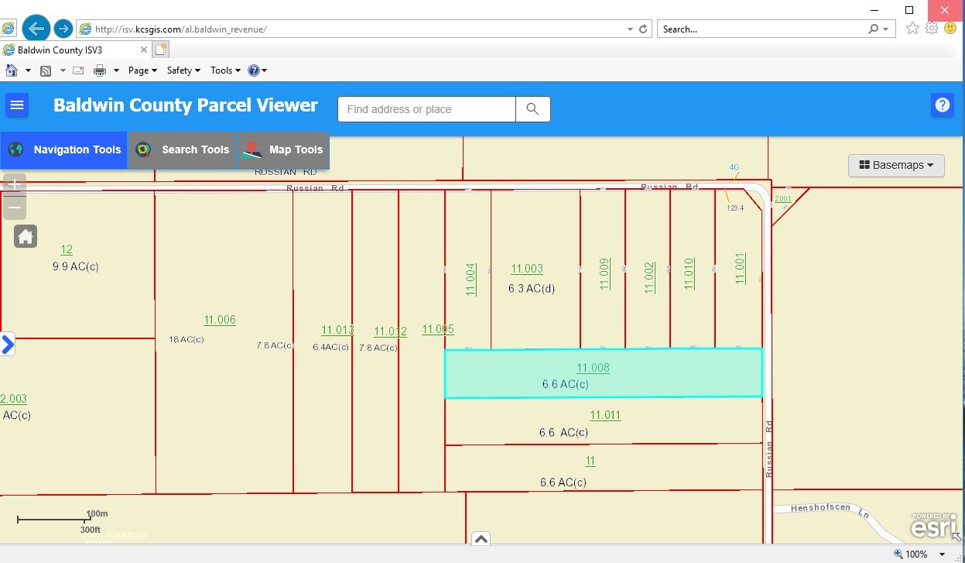Open the browser Help icon dropdown
Viewport: 965px width, 563px height.
point(257,70)
